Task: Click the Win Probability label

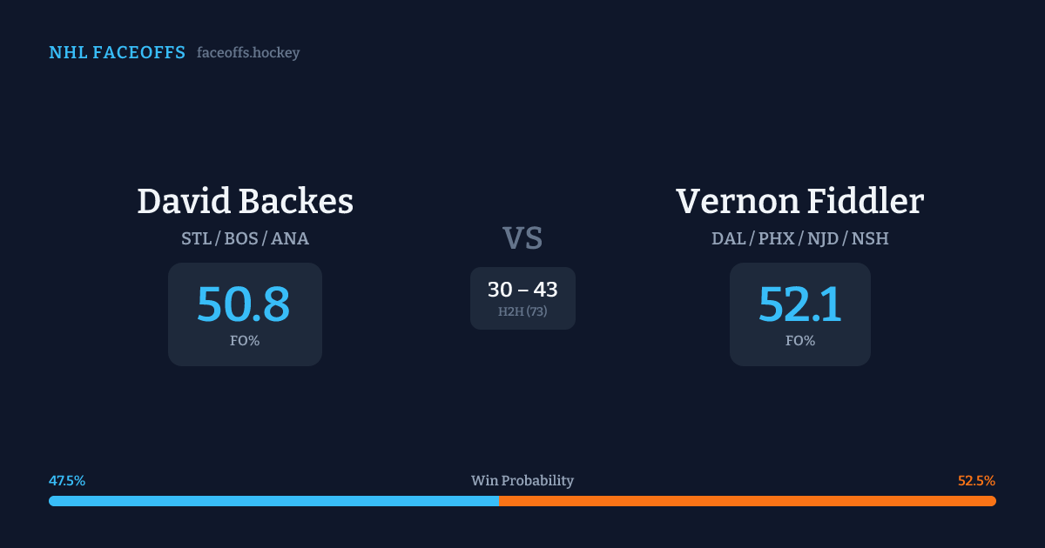Action: pos(522,481)
